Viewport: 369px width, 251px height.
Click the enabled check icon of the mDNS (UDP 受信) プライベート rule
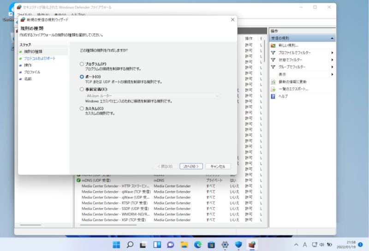tap(78, 180)
